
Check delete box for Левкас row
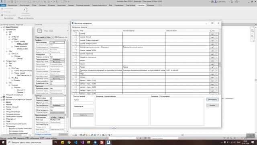(x=75, y=67)
